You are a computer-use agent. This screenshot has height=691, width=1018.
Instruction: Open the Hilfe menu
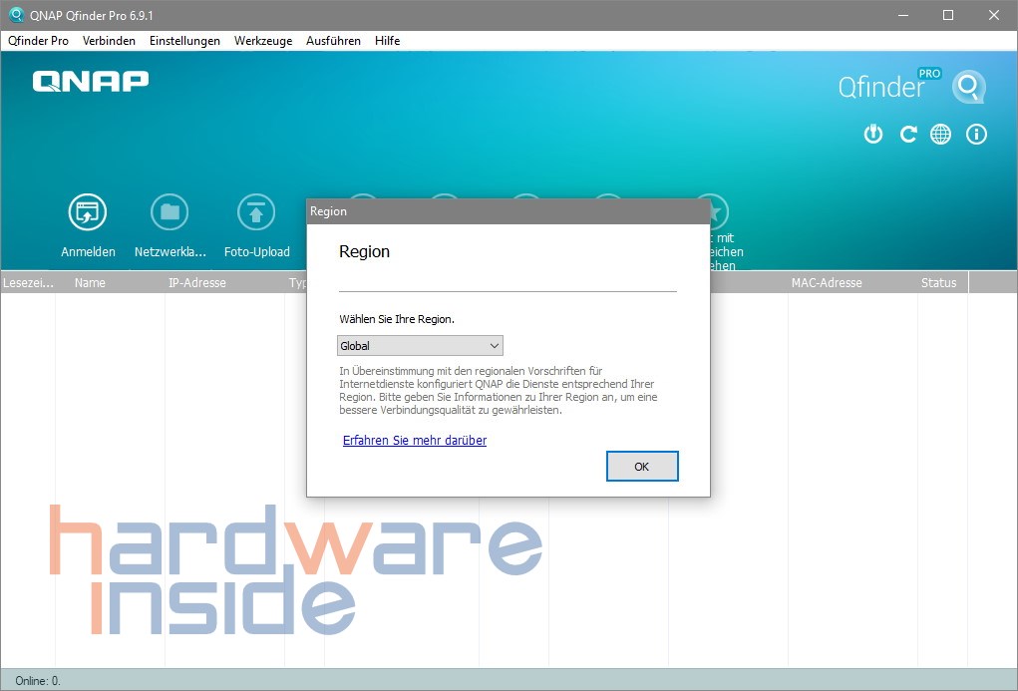387,40
